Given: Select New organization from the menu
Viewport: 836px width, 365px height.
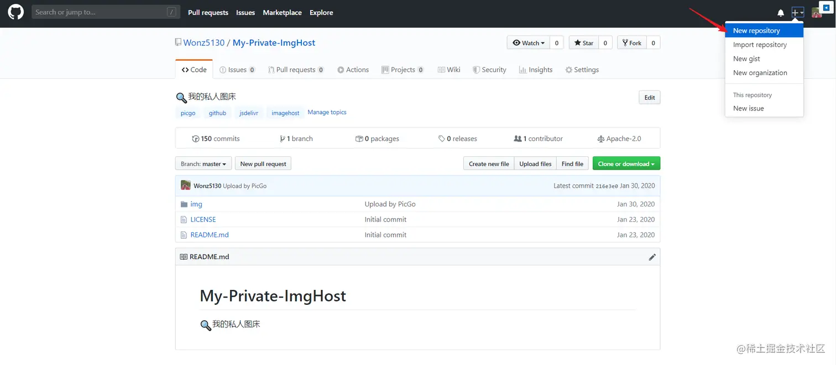Looking at the screenshot, I should (764, 73).
